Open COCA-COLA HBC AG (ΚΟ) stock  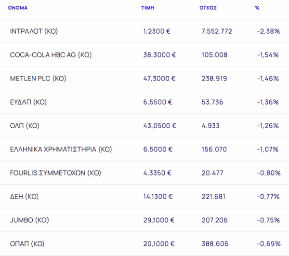(x=51, y=55)
